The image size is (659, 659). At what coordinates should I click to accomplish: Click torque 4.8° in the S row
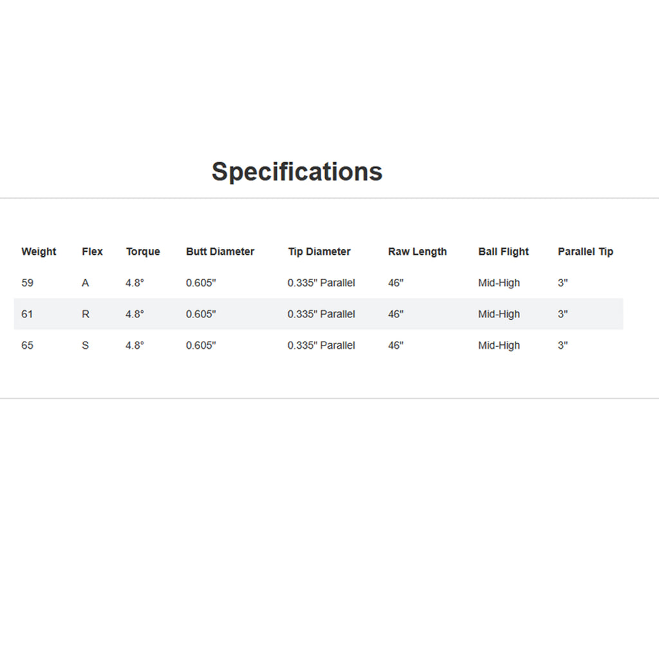click(x=135, y=346)
